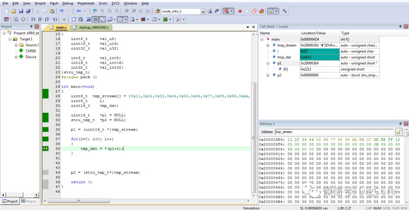
Task: Indent selected lines
Action: click(126, 11)
